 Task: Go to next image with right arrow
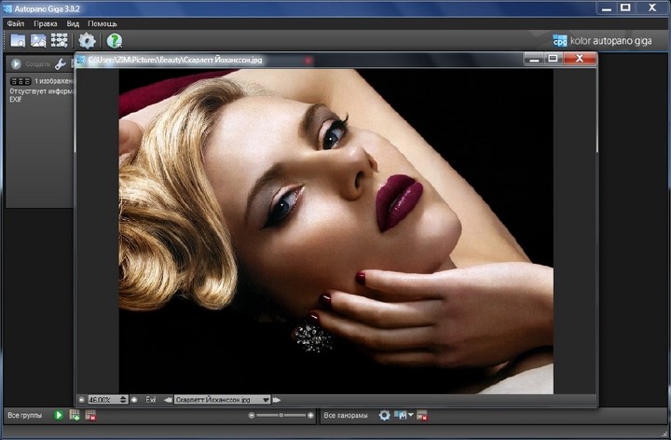click(x=279, y=399)
